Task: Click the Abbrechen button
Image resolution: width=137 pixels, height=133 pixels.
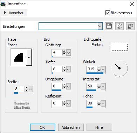Action: [x=71, y=127]
